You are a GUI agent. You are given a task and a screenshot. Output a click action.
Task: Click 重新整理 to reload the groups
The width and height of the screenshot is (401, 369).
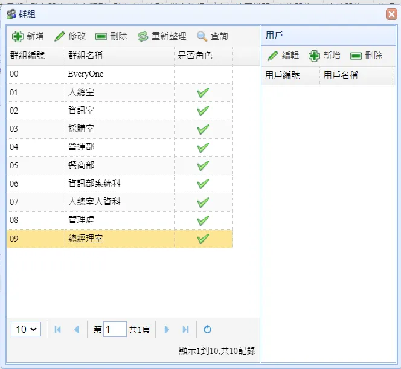162,36
